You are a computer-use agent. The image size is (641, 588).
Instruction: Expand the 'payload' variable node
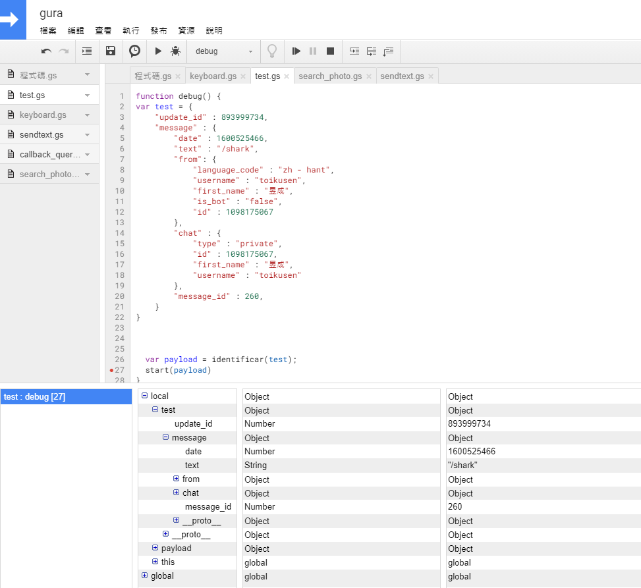coord(155,548)
